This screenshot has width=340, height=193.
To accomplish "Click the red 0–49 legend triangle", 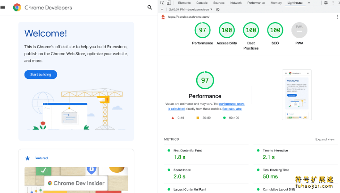I will tap(173, 118).
